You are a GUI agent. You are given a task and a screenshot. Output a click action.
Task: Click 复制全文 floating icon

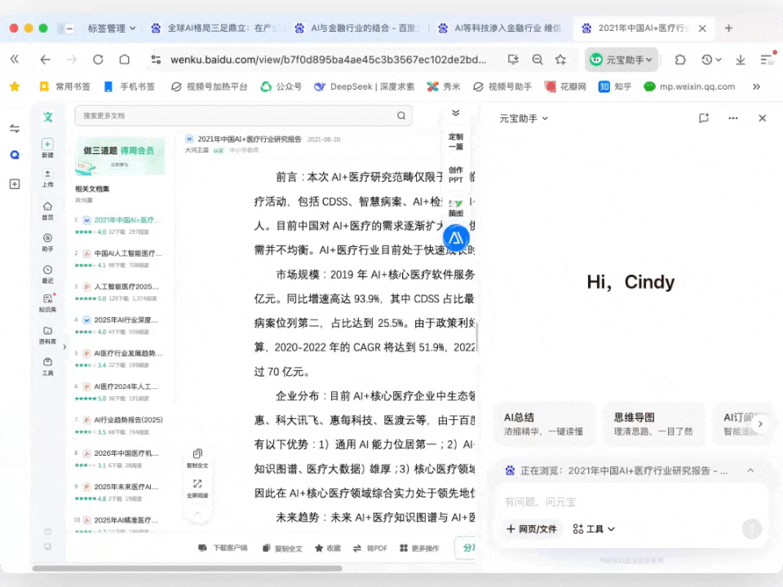[x=197, y=457]
